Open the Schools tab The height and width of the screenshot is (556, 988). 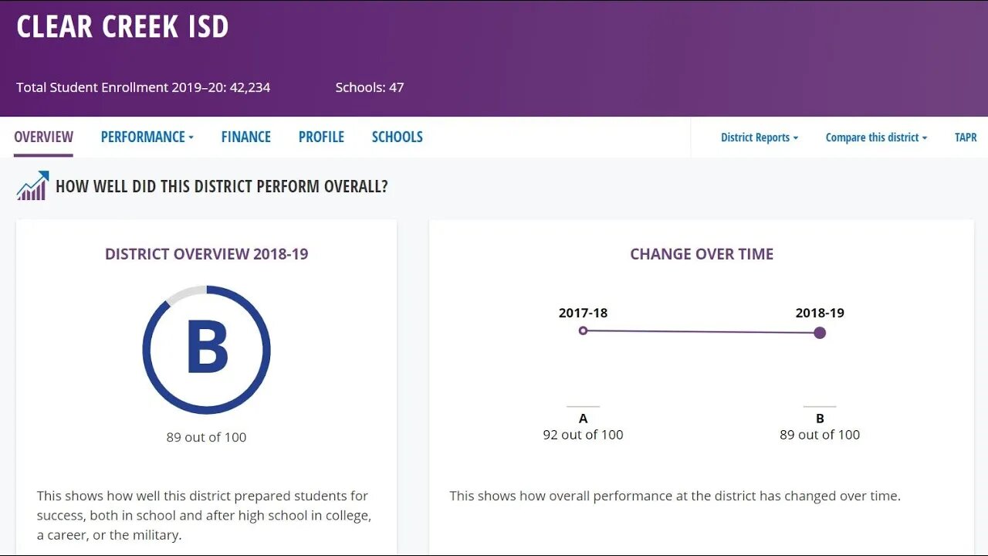pyautogui.click(x=397, y=137)
